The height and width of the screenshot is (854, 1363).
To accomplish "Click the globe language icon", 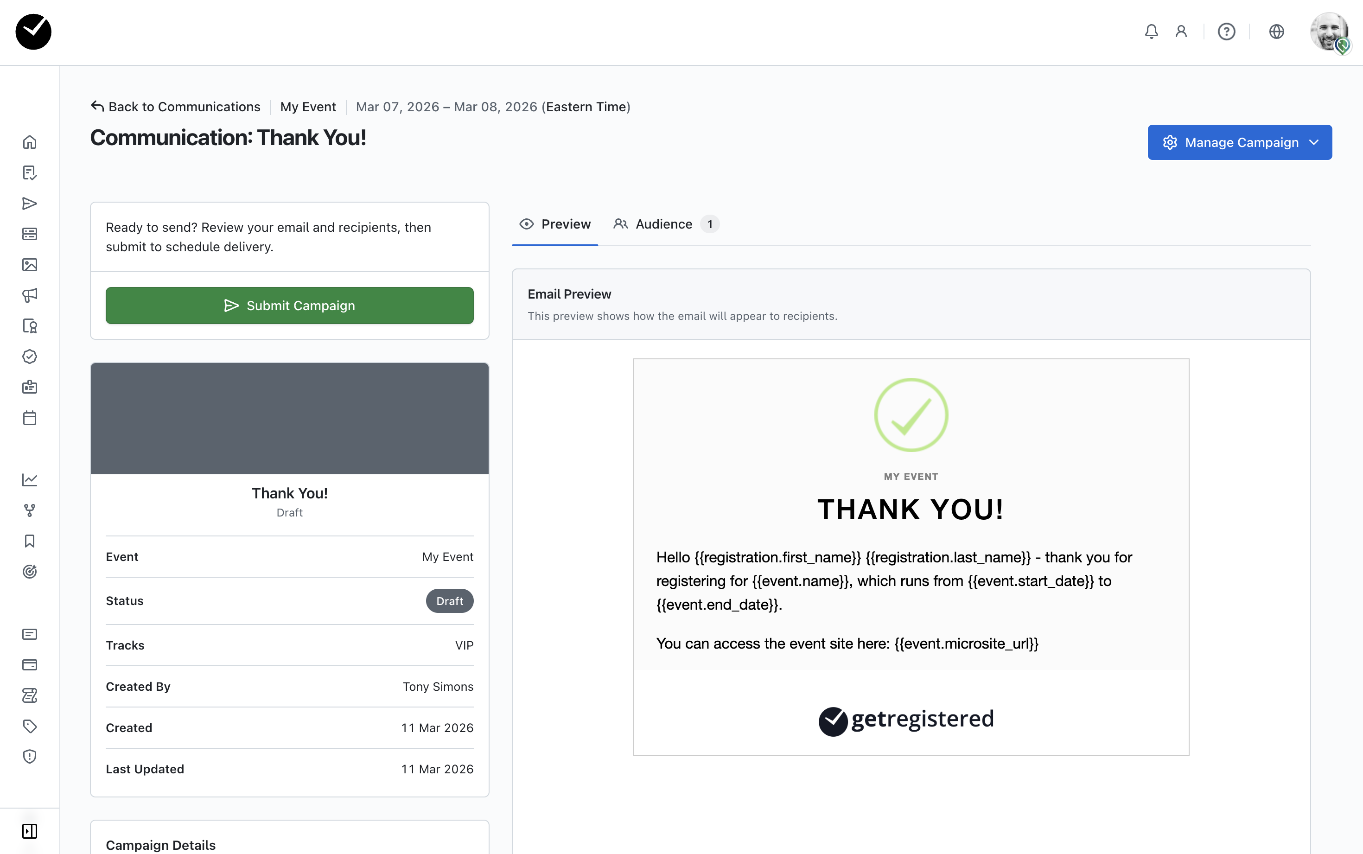I will 1276,32.
